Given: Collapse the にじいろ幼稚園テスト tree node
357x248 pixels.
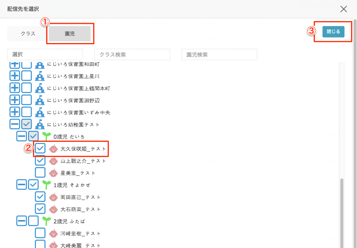Looking at the screenshot, I should (x=14, y=124).
